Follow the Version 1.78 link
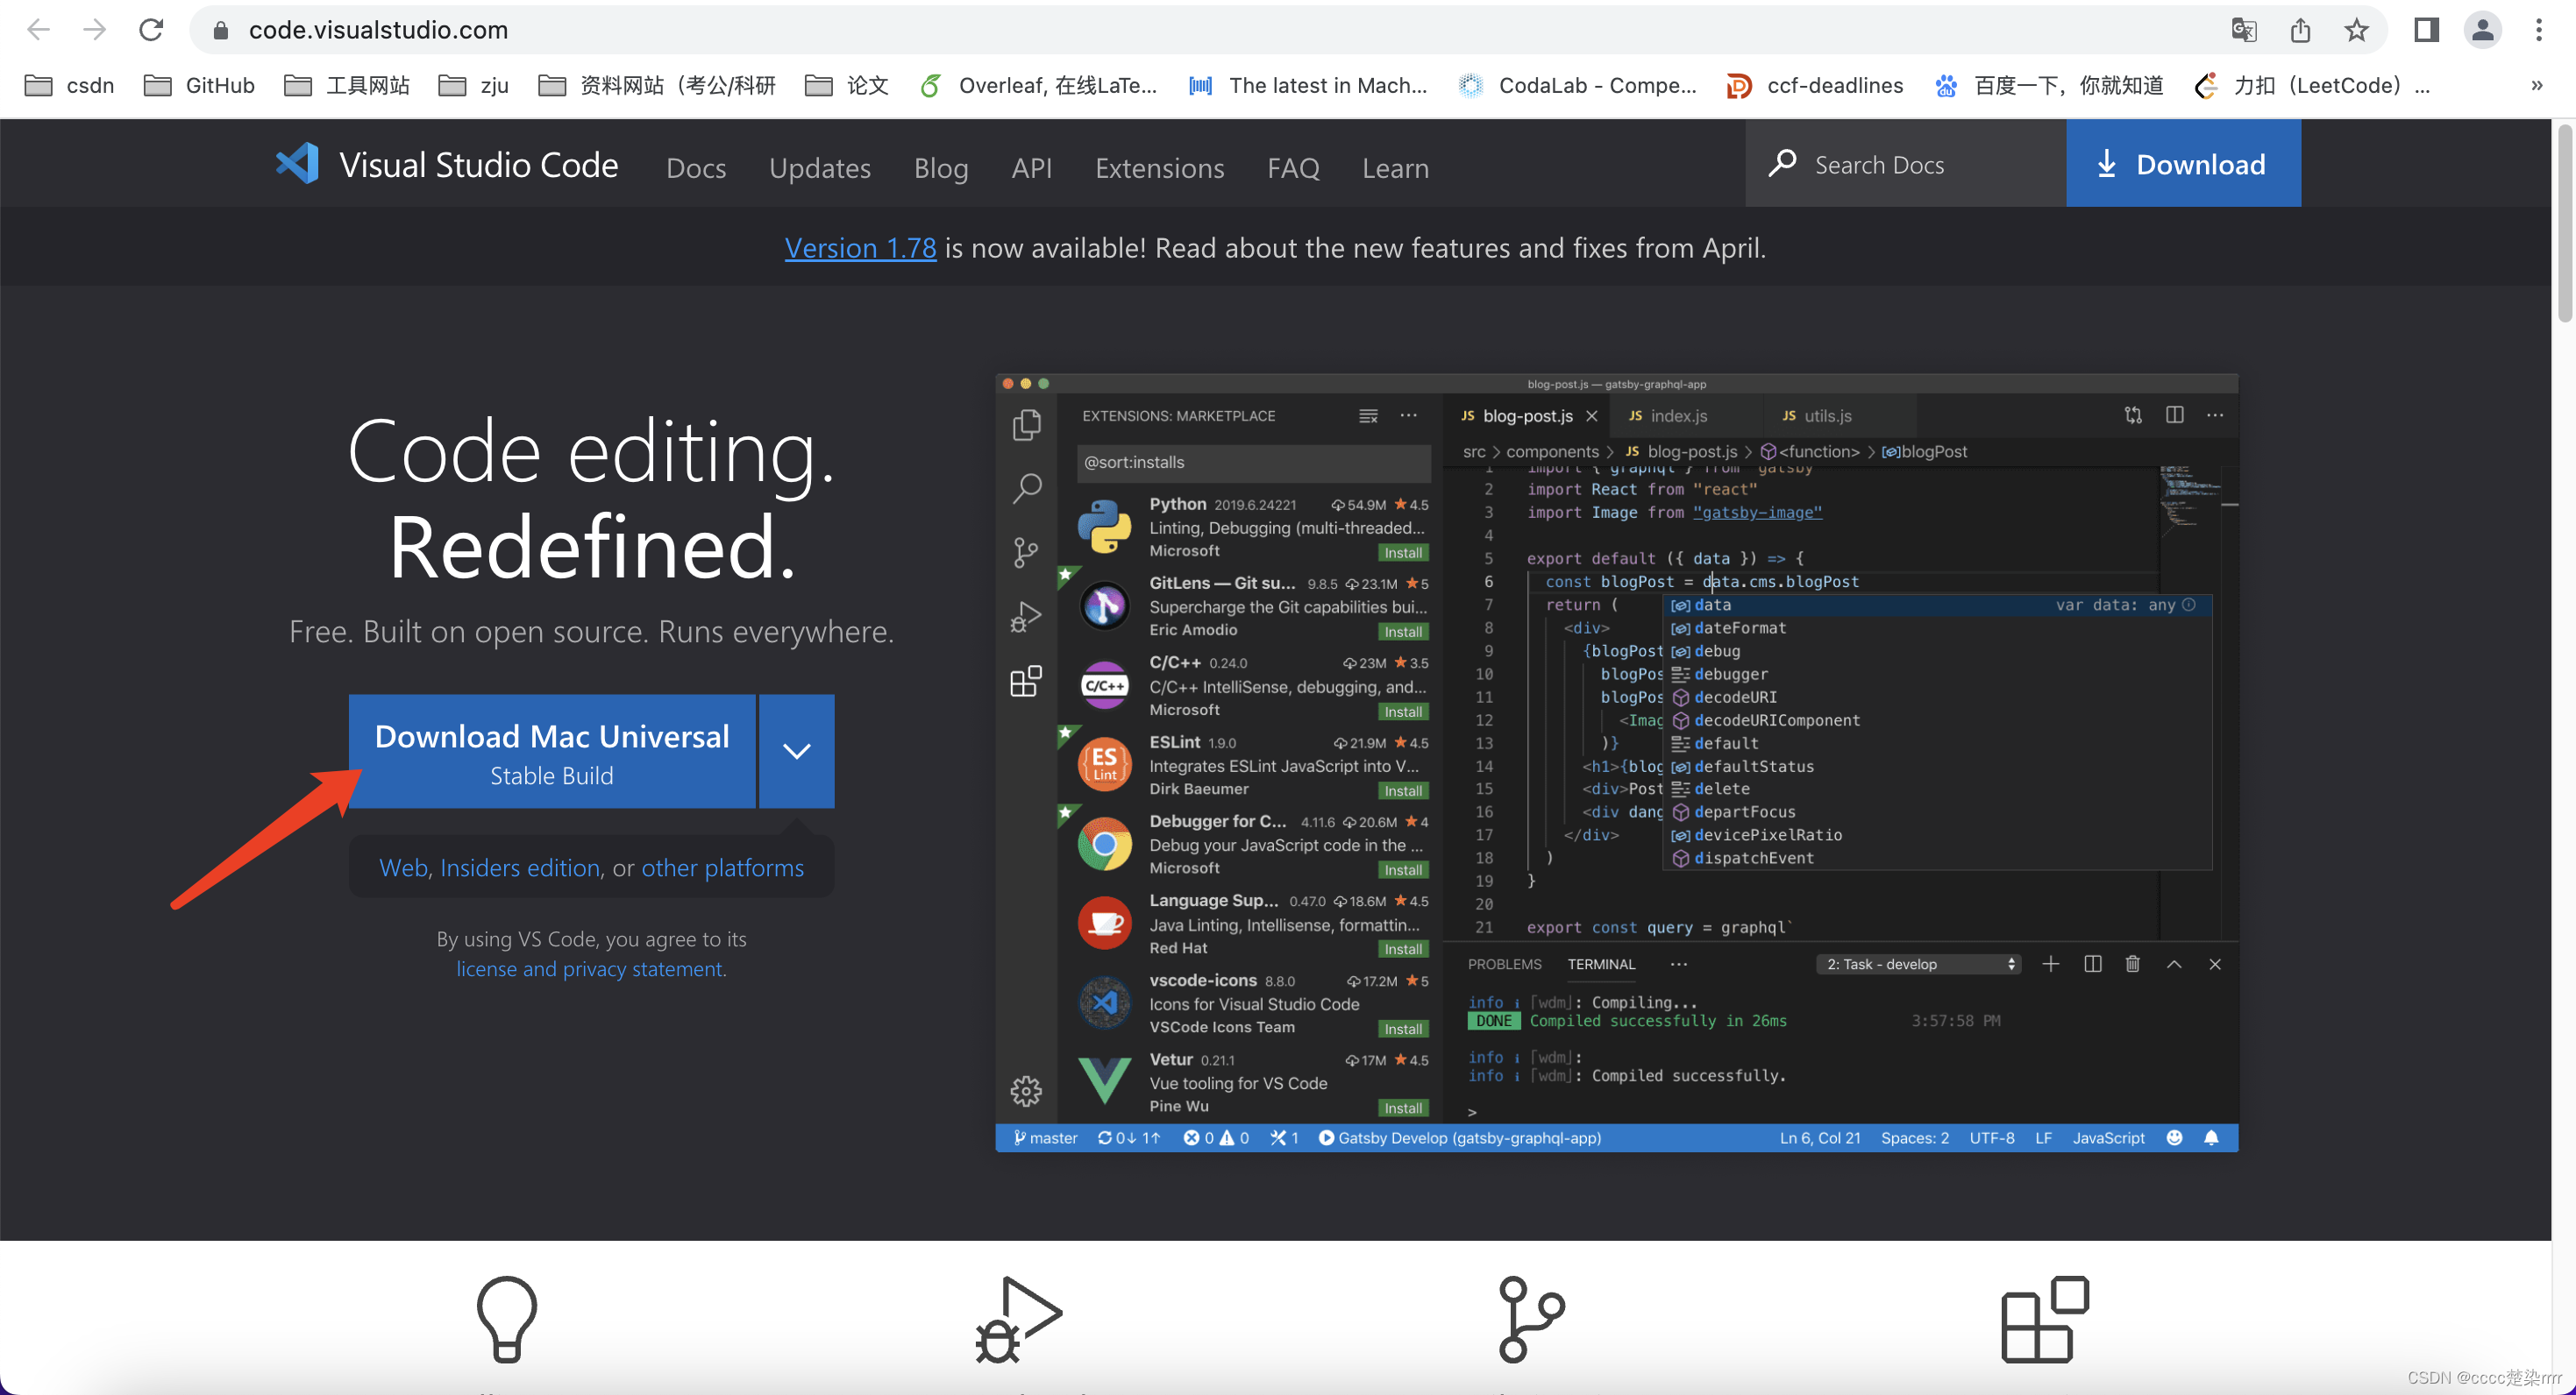The image size is (2576, 1395). click(860, 248)
